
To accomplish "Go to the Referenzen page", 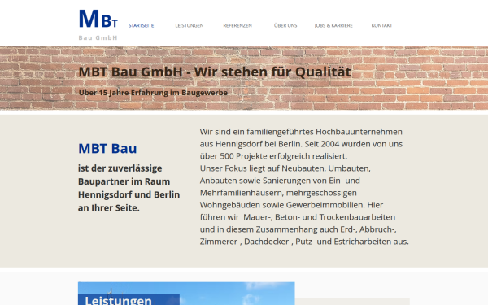I will pyautogui.click(x=237, y=25).
